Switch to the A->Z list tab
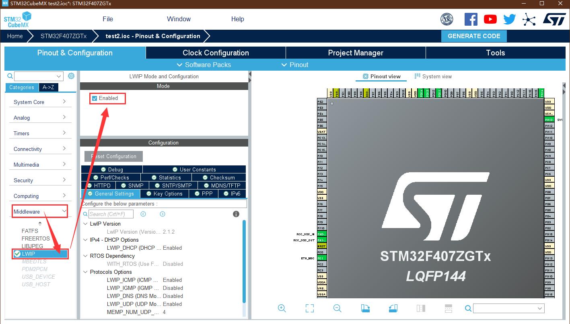570x324 pixels. [48, 87]
